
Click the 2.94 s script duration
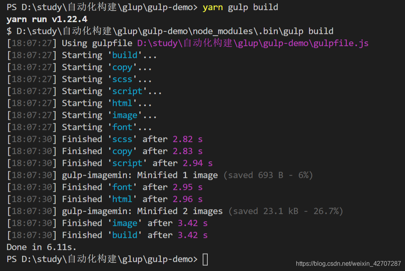[x=198, y=164]
